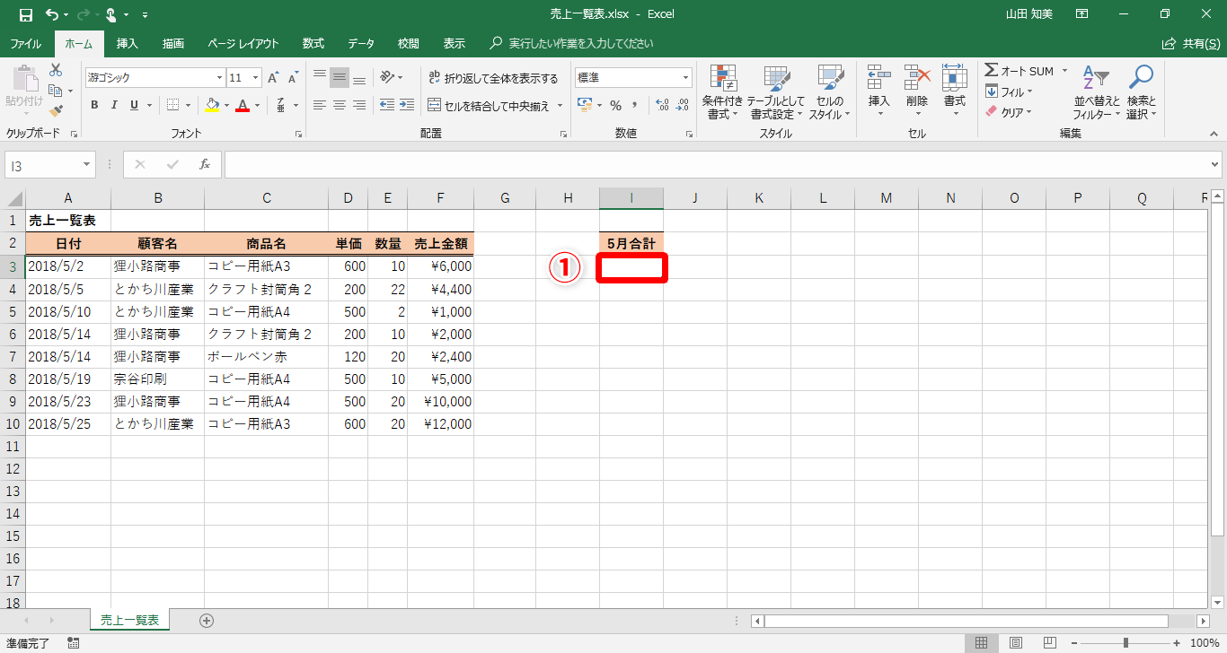Click account name 山田 知美
Viewport: 1227px width, 653px height.
pyautogui.click(x=1031, y=14)
